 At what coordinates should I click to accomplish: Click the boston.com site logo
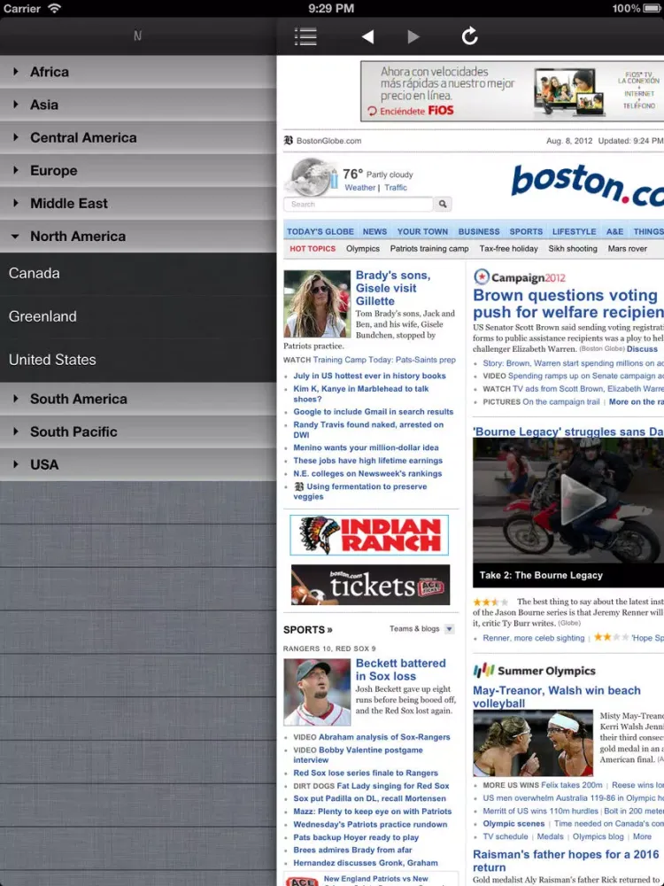[587, 186]
